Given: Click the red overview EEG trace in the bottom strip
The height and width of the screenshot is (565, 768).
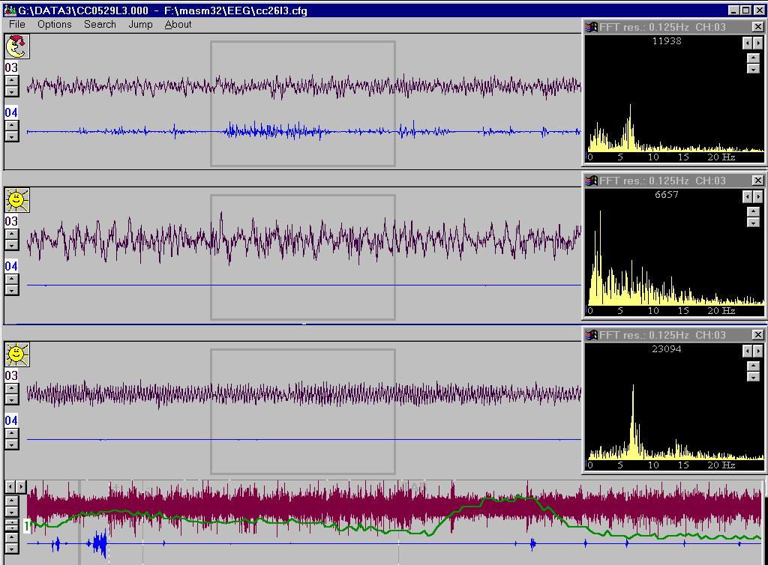Looking at the screenshot, I should coord(394,507).
